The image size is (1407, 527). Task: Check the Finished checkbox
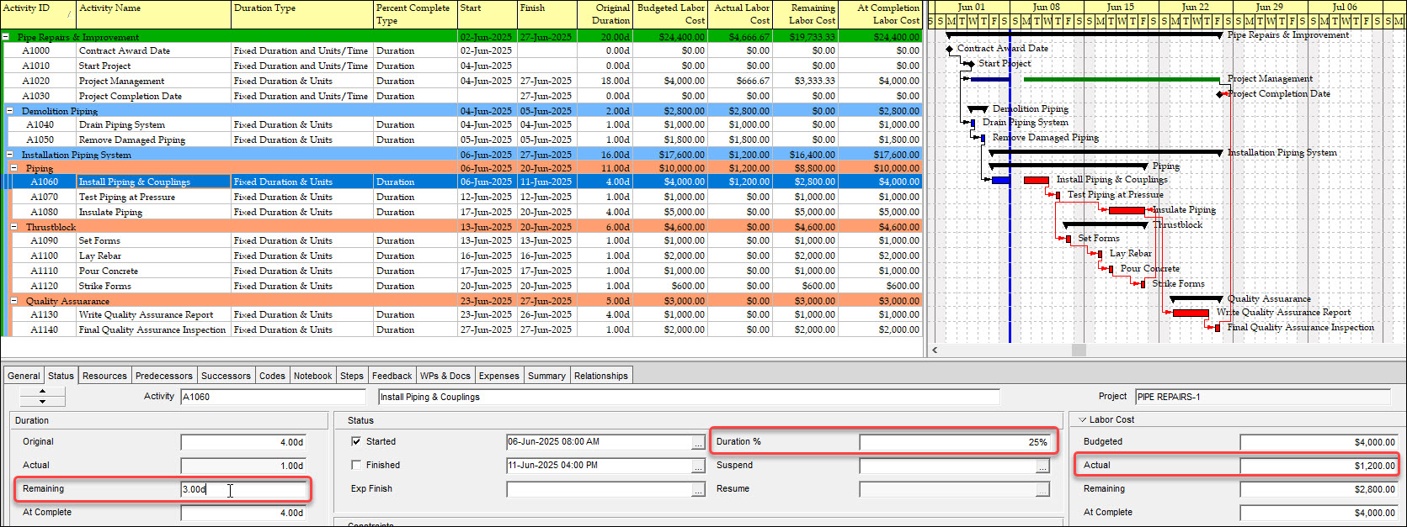coord(356,465)
